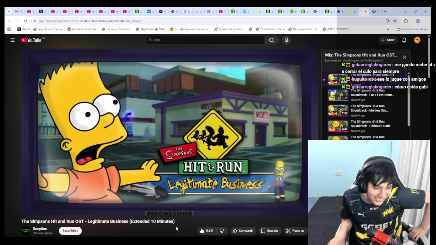
Task: Save the video with Guardar
Action: 269,231
